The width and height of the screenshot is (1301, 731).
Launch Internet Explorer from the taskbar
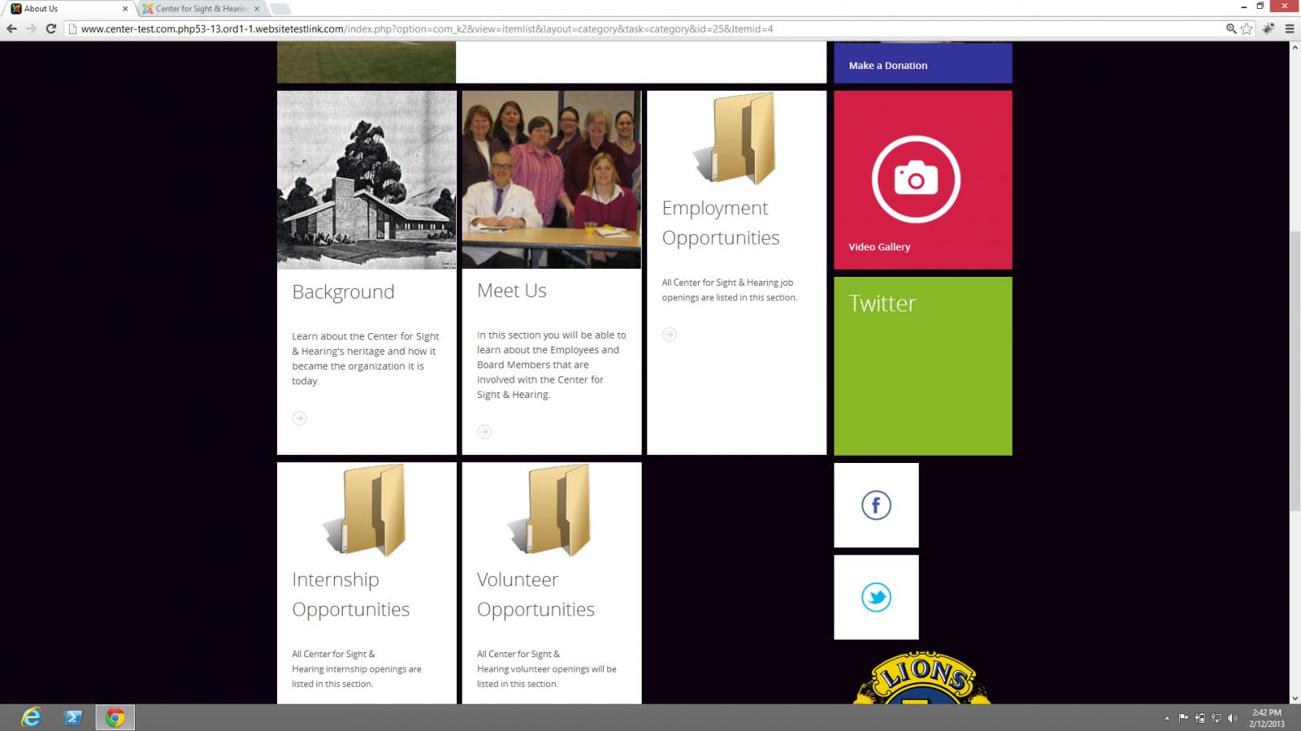click(x=31, y=717)
